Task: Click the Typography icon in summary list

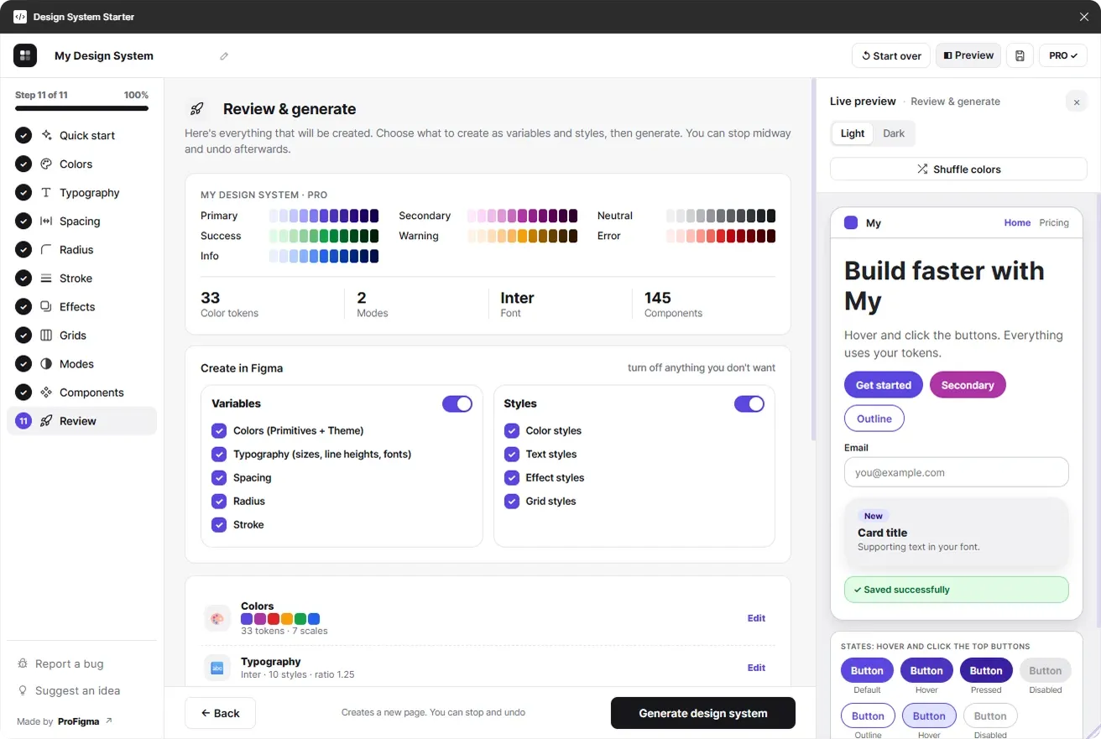Action: pos(217,668)
